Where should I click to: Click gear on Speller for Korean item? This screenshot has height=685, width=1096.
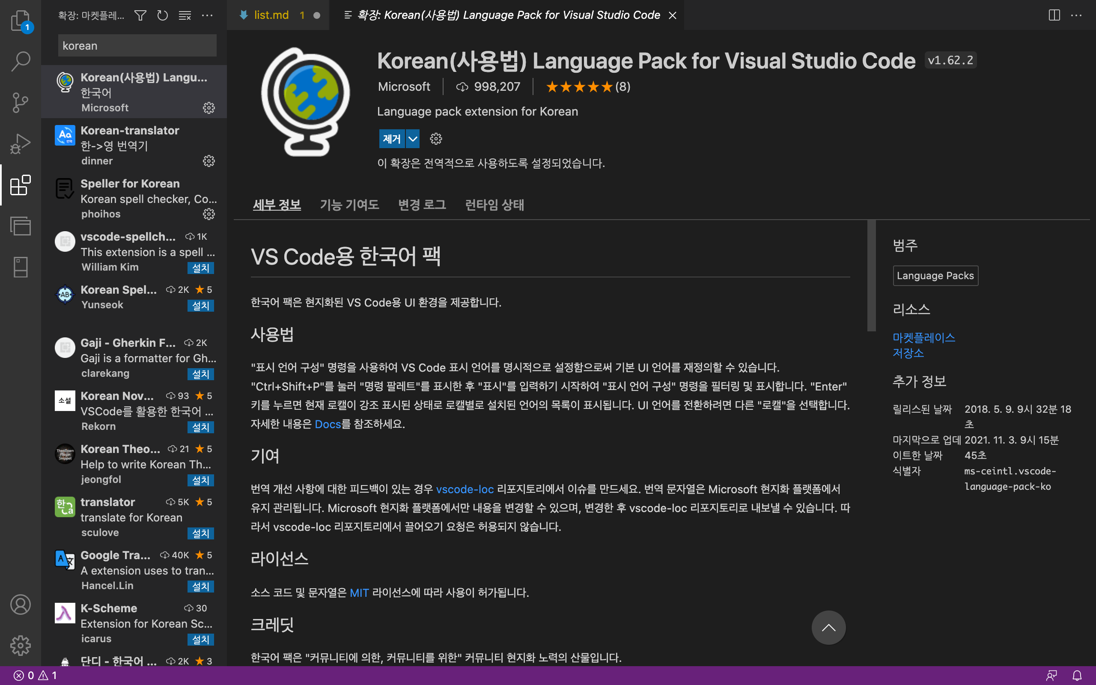click(x=209, y=214)
